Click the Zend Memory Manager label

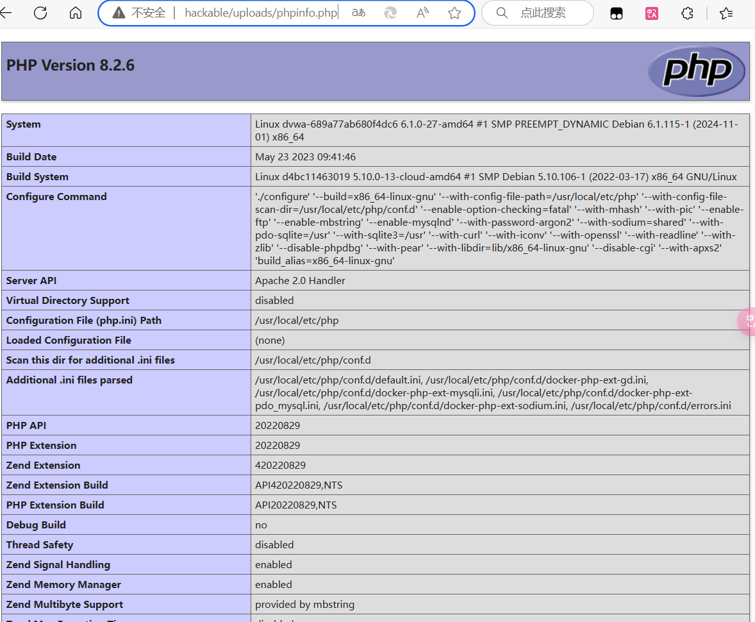click(x=63, y=584)
